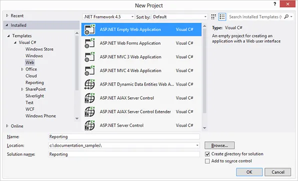This screenshot has width=298, height=181.
Task: Select ASP.NET Web Forms Application text
Action: pos(130,43)
